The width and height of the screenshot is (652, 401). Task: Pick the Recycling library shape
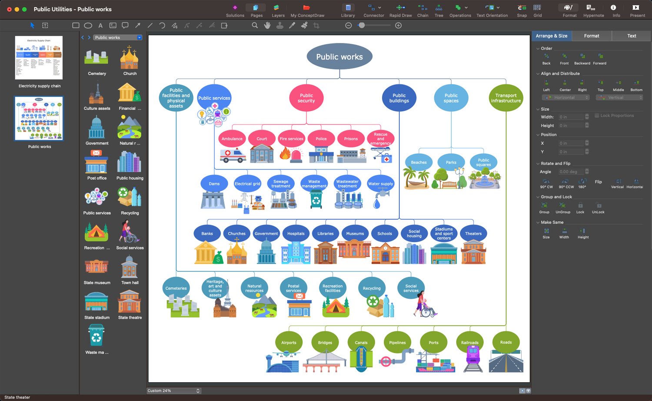click(130, 197)
